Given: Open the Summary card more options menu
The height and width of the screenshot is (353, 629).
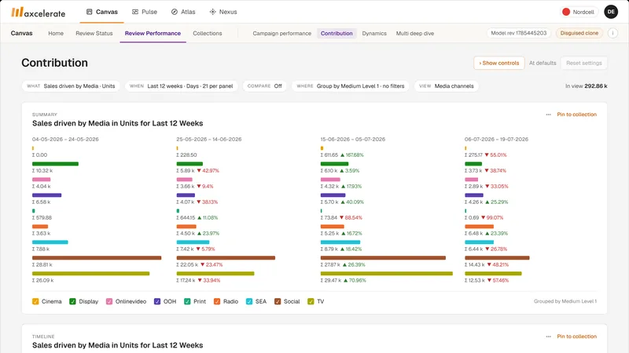Looking at the screenshot, I should [x=548, y=115].
